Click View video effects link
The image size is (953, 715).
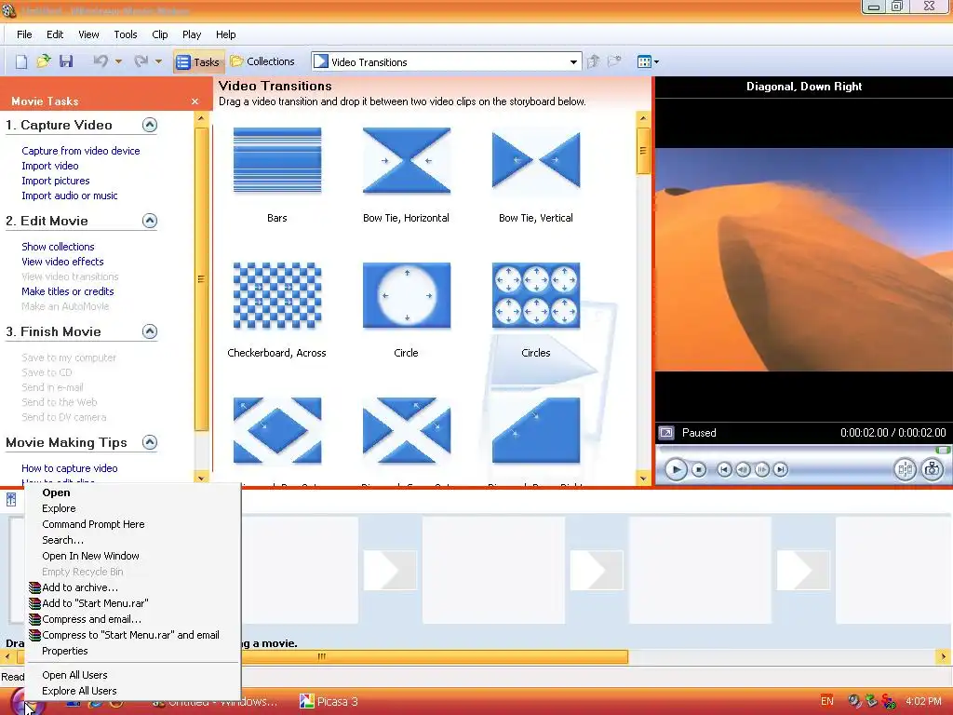62,262
